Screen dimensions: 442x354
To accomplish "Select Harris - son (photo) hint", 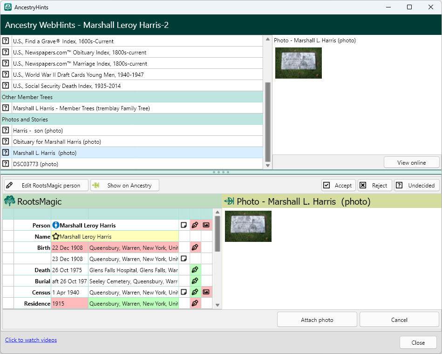I will click(x=137, y=130).
